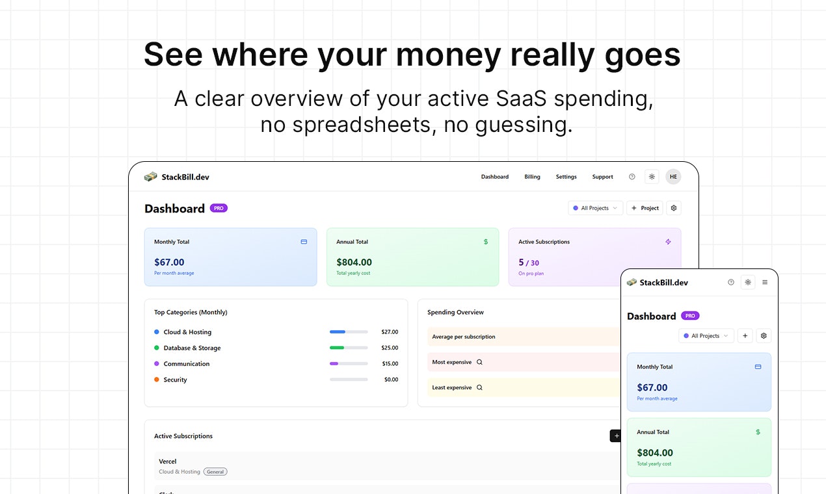The height and width of the screenshot is (494, 826).
Task: Click the Spending Overview heading
Action: (x=455, y=313)
